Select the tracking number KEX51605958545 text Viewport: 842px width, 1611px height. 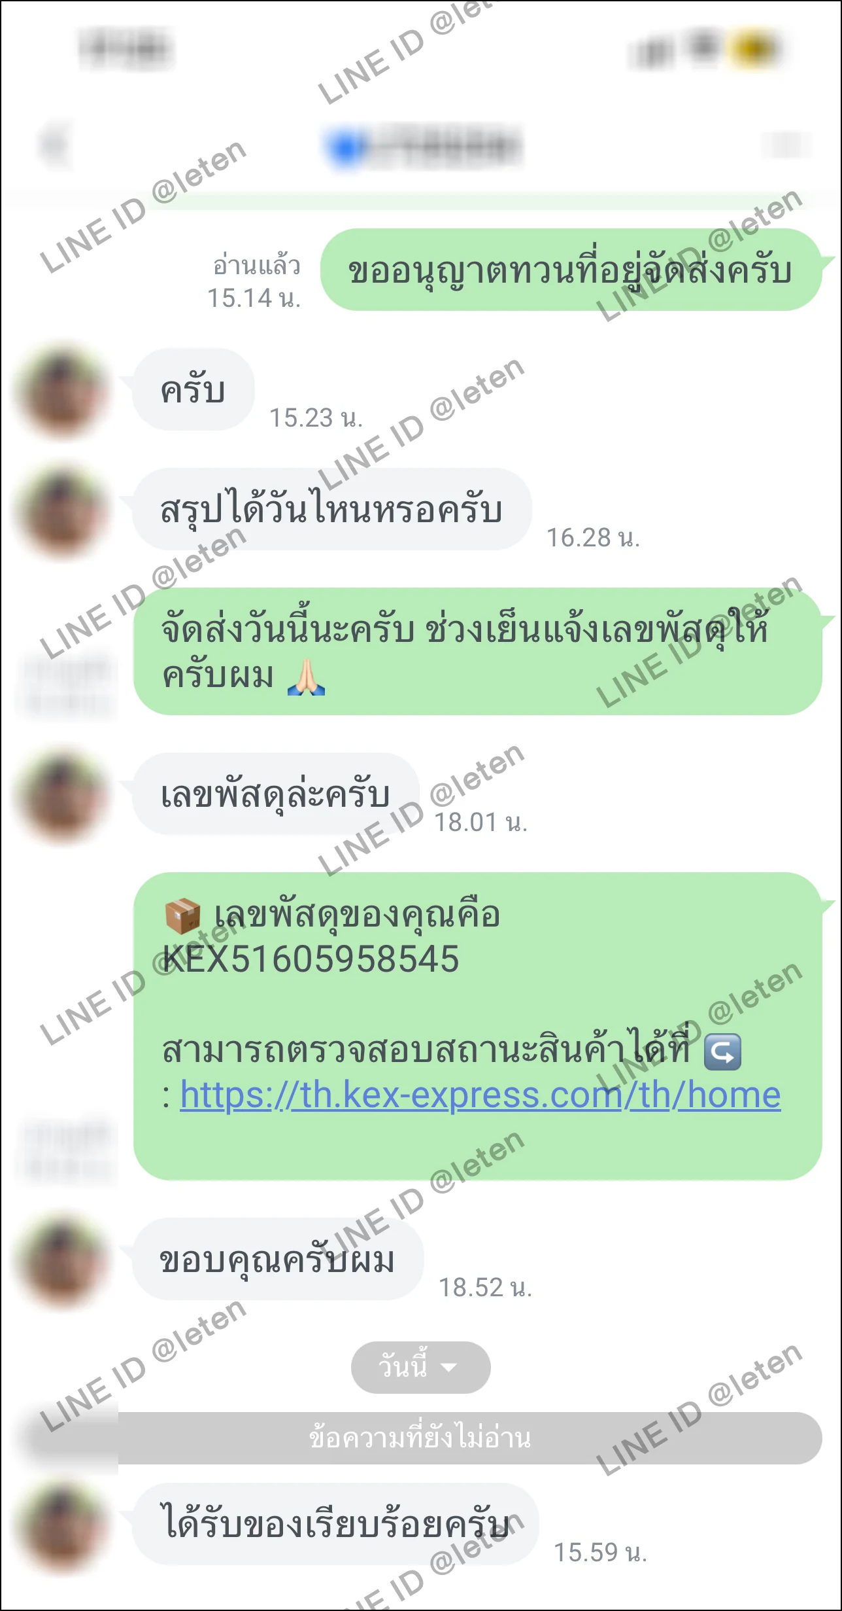point(311,959)
